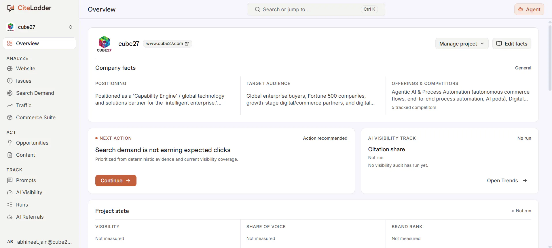Click 'Search demand is not earning expected clicks'
Viewport: 552px width, 248px height.
[163, 150]
